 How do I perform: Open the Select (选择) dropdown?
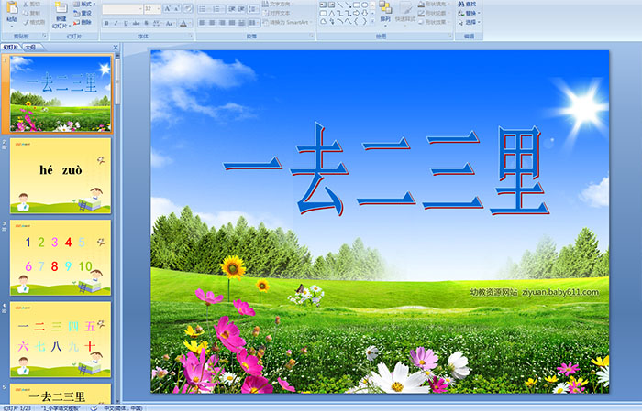click(x=470, y=22)
